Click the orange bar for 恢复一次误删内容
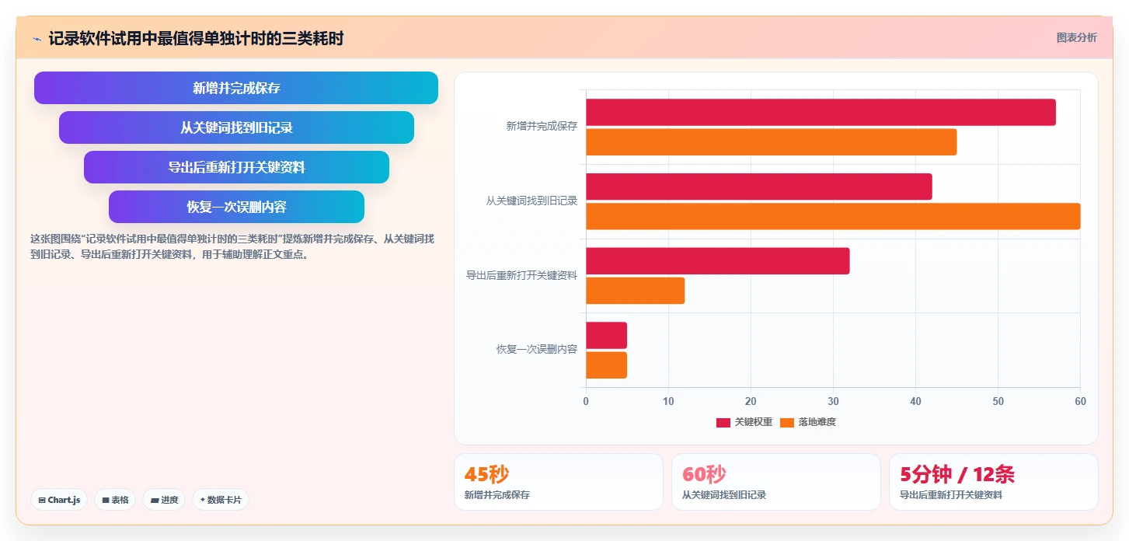Viewport: 1129px width, 541px height. pyautogui.click(x=606, y=365)
